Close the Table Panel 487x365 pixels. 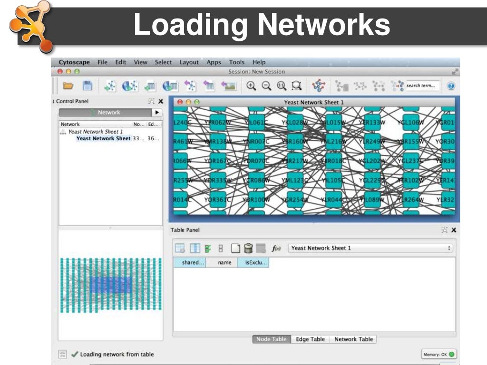pos(454,230)
